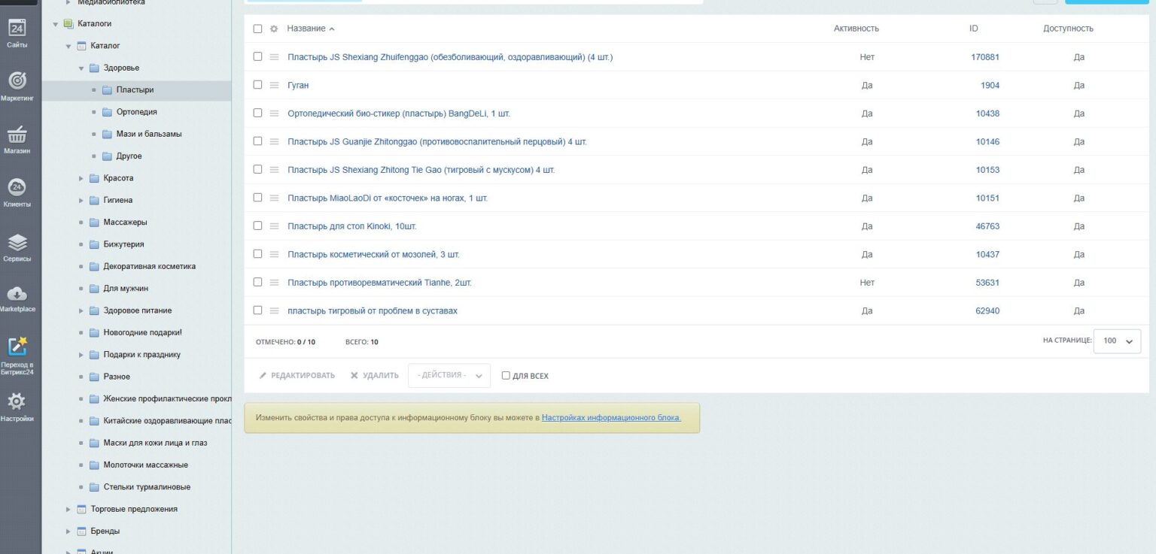Select Новогодние подарки! in the tree
This screenshot has height=554, width=1156.
coord(142,332)
